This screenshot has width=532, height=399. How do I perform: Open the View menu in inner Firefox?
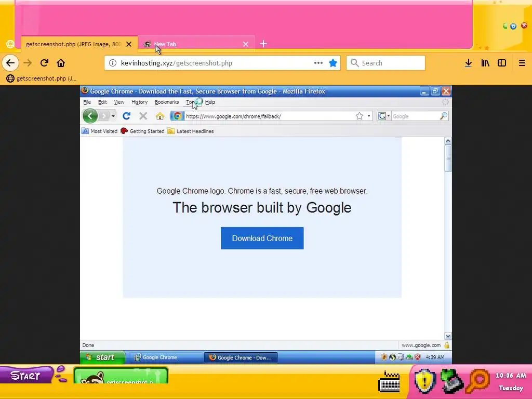[119, 102]
